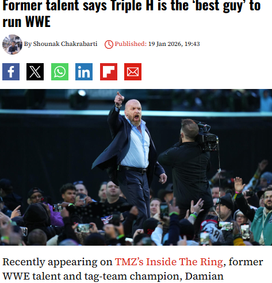Screen dimensions: 272x283
Task: Click the word 'former' in first paragraph line
Action: pos(246,262)
